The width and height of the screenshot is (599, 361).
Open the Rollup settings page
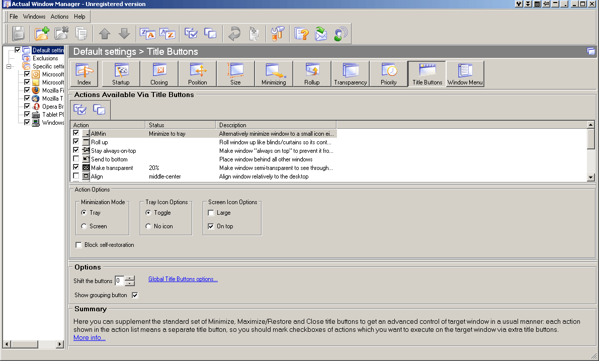(312, 73)
